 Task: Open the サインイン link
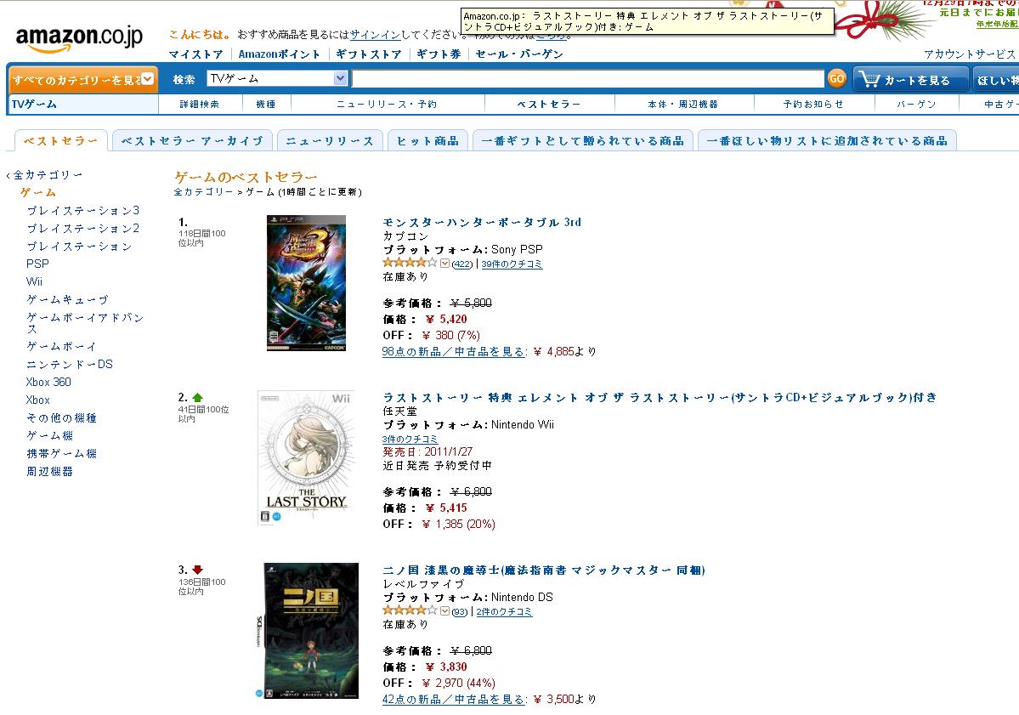click(375, 35)
